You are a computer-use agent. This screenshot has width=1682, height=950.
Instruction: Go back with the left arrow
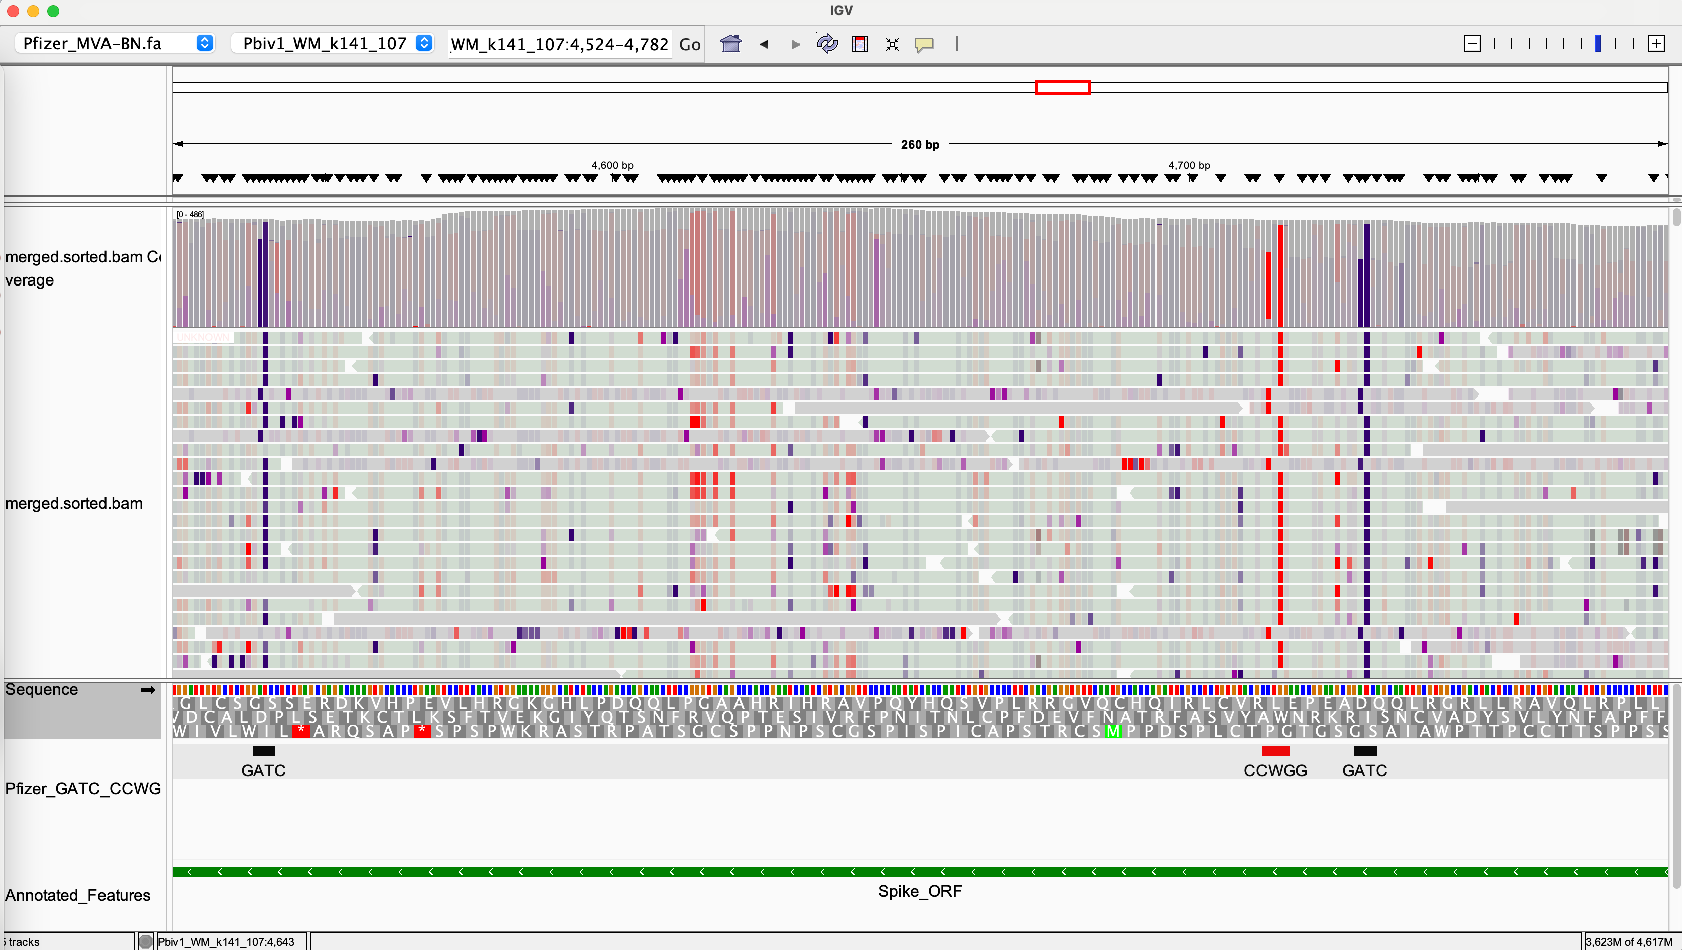(x=763, y=44)
